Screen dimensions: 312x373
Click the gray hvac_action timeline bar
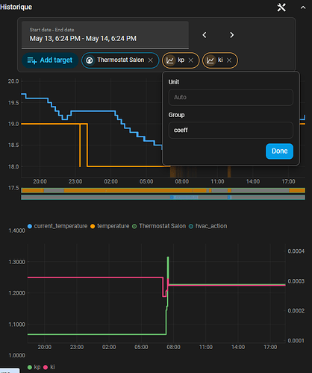tap(163, 198)
